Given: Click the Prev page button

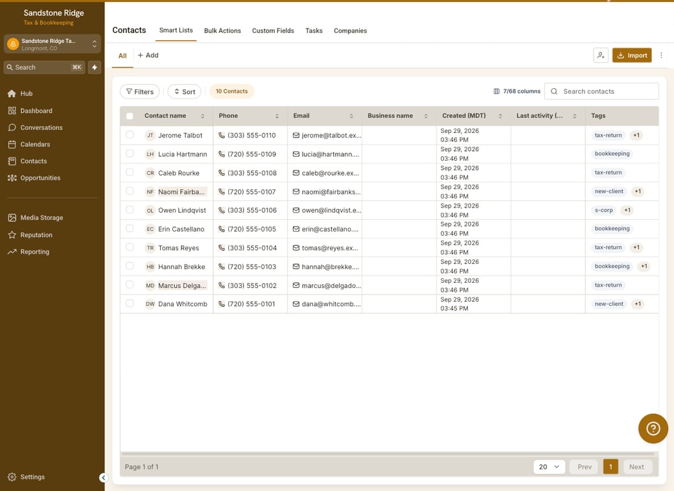Looking at the screenshot, I should pyautogui.click(x=584, y=467).
